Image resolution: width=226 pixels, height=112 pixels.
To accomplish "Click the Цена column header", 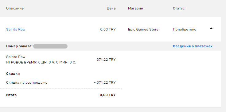I will point(111,8).
